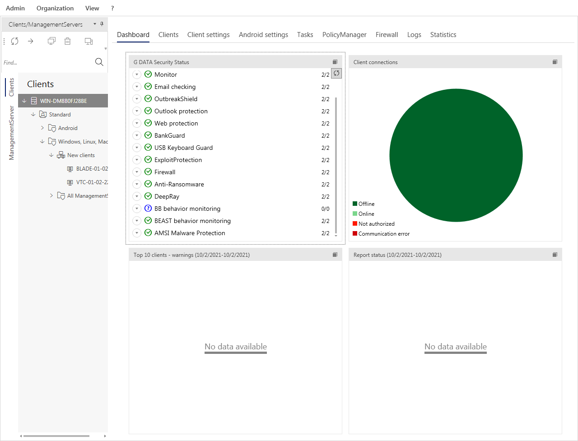Pin the Clients/ManagementServers panel
This screenshot has height=441, width=578.
pyautogui.click(x=102, y=24)
